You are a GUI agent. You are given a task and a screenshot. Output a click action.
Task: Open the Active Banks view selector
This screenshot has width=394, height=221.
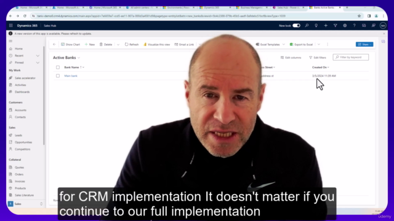click(66, 58)
